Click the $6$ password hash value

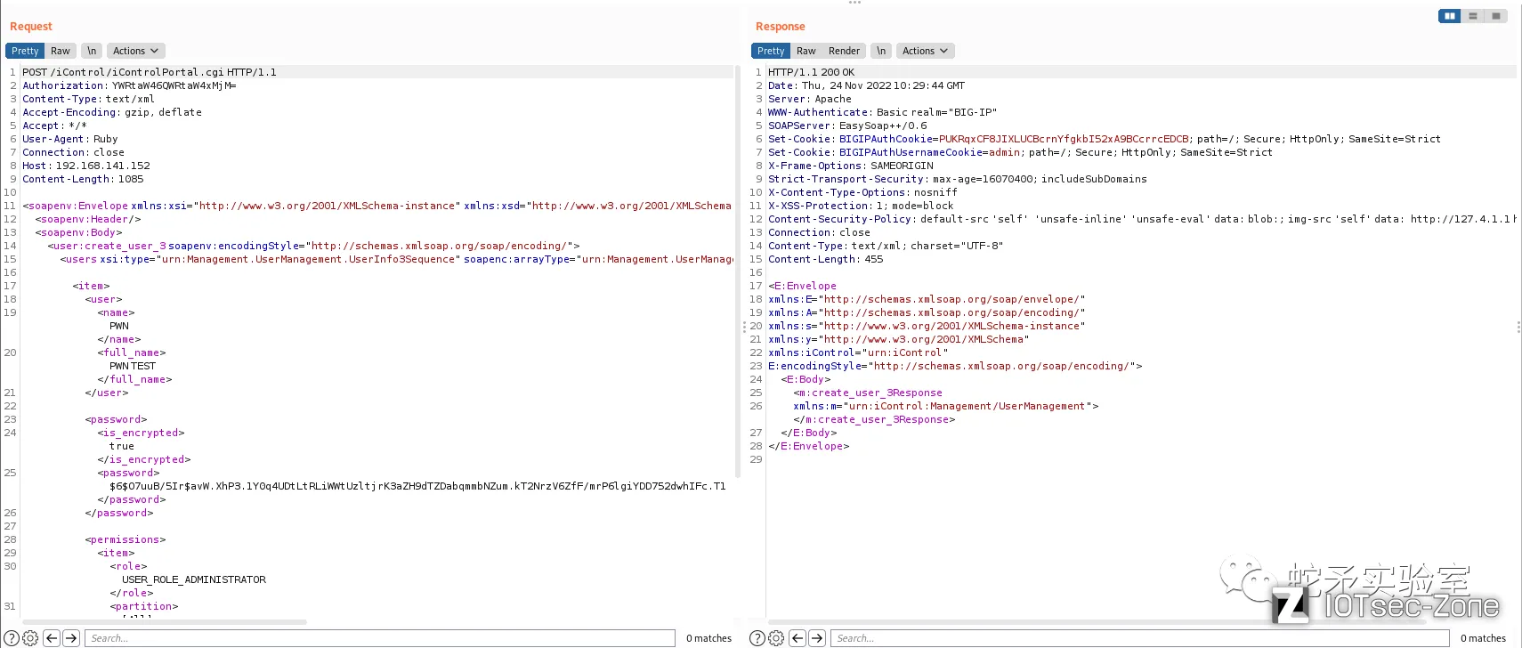tap(417, 486)
